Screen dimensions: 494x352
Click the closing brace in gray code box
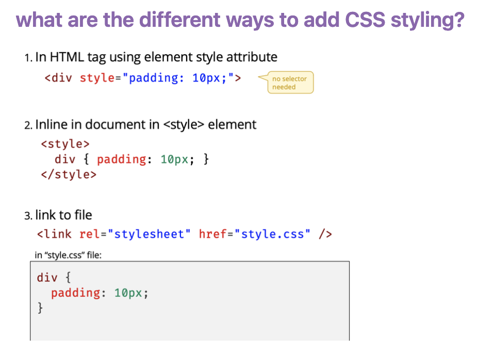(40, 309)
